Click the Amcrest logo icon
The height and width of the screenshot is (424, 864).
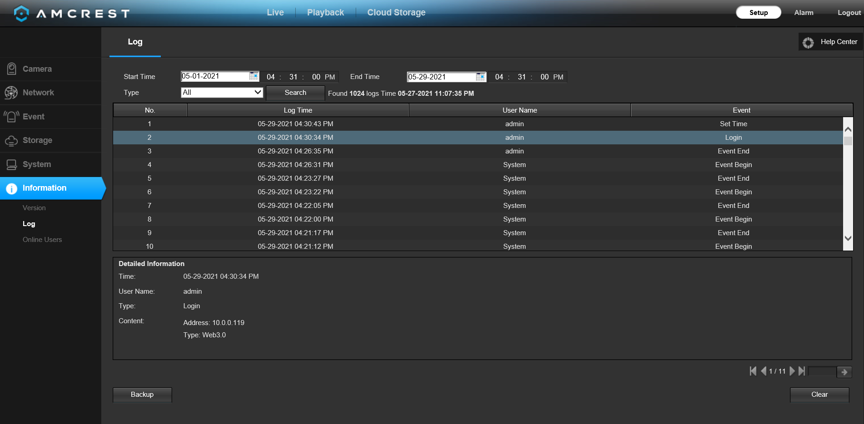(x=21, y=14)
